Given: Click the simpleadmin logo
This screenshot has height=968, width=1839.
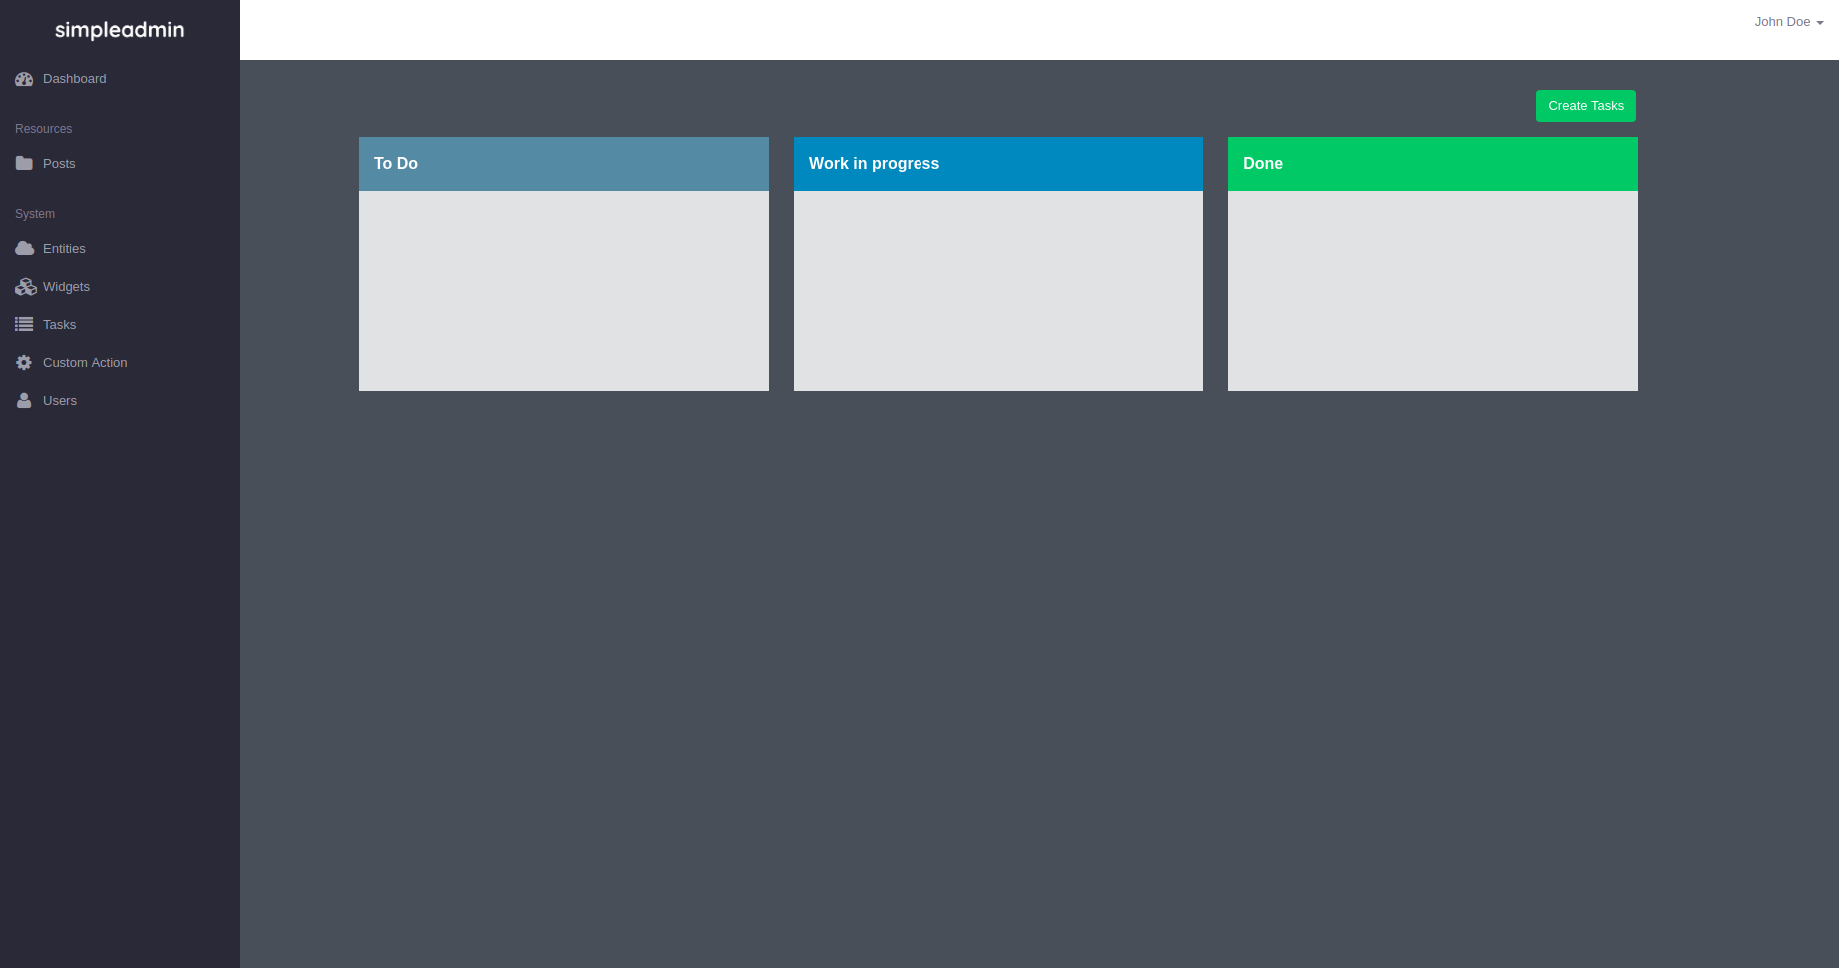Looking at the screenshot, I should point(119,29).
